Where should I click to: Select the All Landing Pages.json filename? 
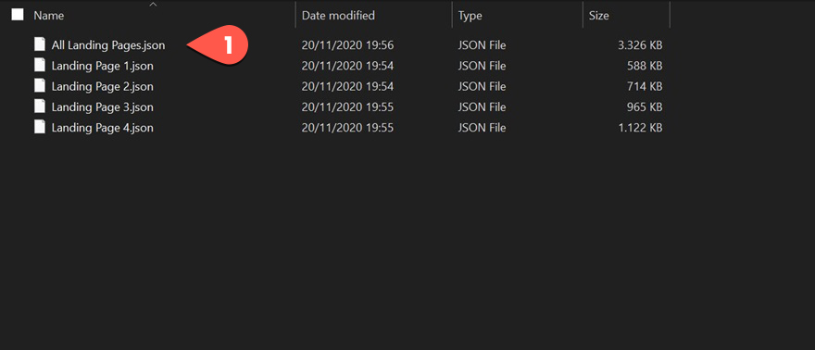pyautogui.click(x=108, y=45)
